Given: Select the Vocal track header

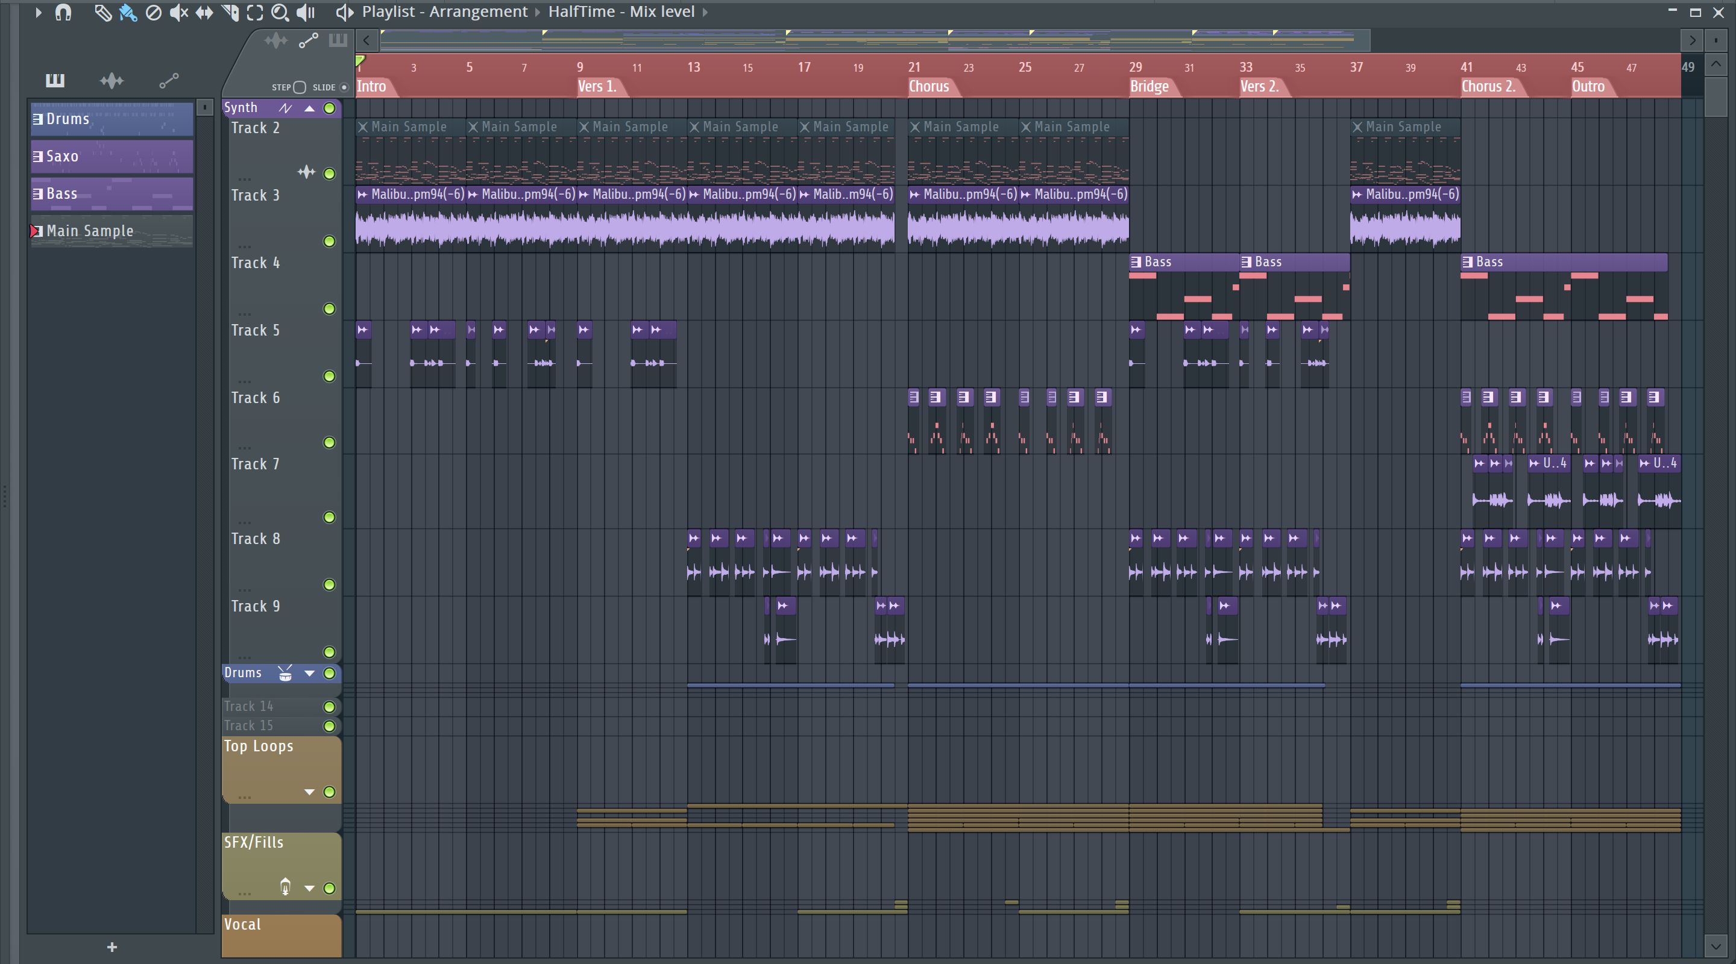Looking at the screenshot, I should coord(281,935).
